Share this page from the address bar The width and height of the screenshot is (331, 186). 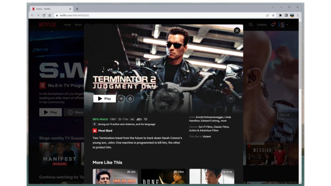coord(267,15)
